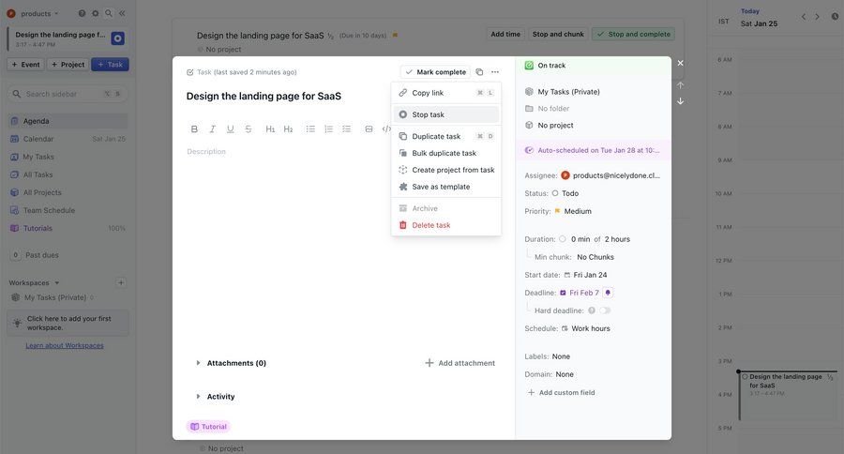Click the Tutorial label tag
This screenshot has height=454, width=844.
click(x=208, y=427)
